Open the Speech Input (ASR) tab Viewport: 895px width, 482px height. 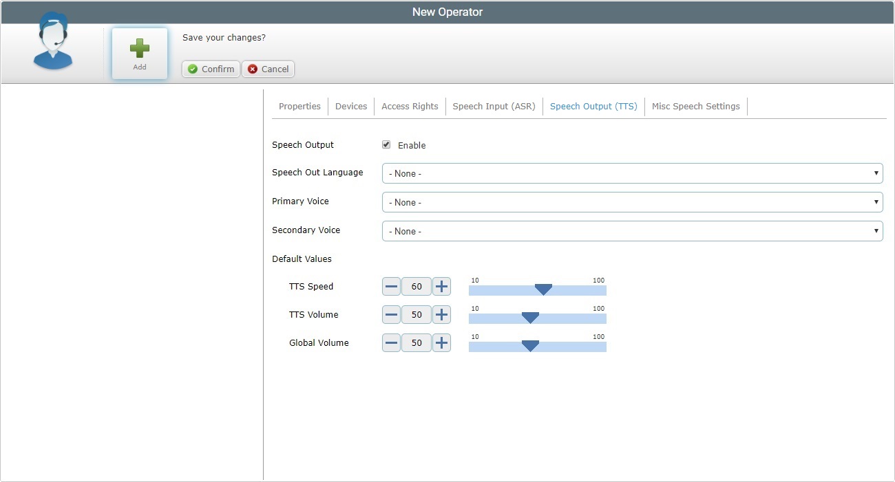pos(494,107)
